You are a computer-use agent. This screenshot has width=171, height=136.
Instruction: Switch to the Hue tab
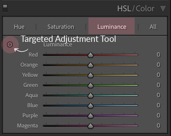(x=19, y=27)
